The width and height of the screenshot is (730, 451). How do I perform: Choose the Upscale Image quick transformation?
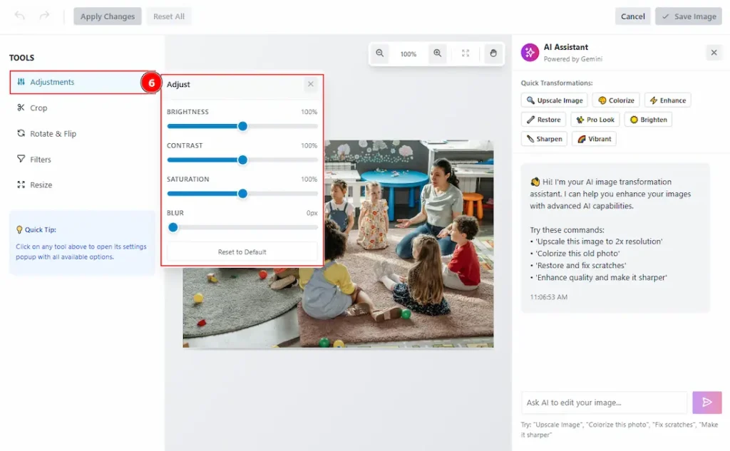[x=554, y=100]
